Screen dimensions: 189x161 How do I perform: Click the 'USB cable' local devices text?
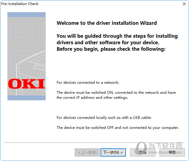coord(104,118)
